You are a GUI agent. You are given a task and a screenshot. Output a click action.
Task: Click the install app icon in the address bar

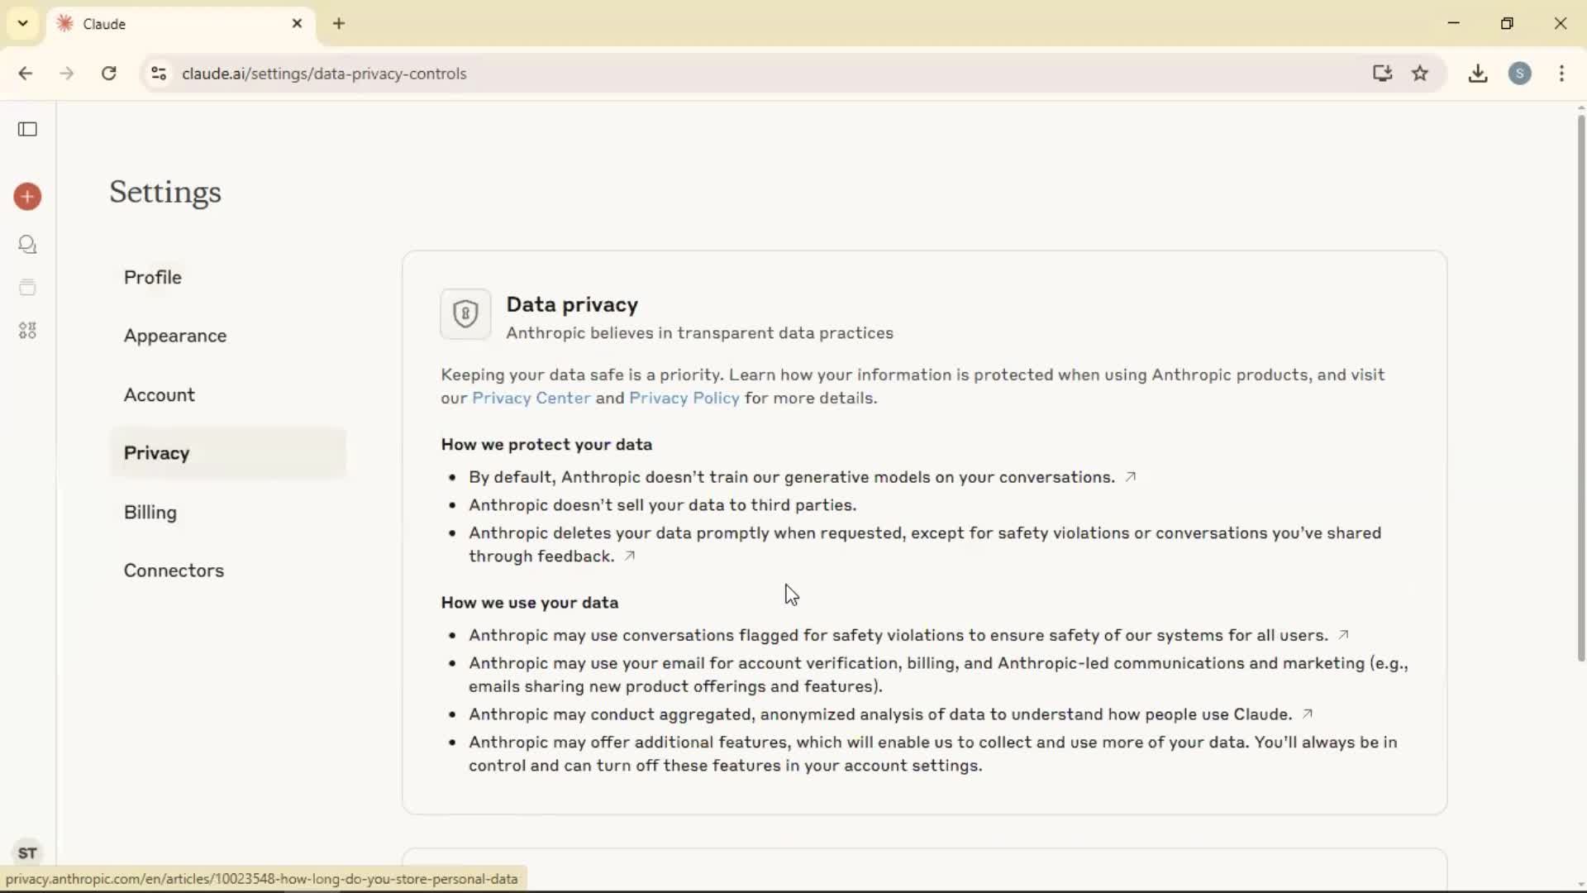[x=1382, y=74]
